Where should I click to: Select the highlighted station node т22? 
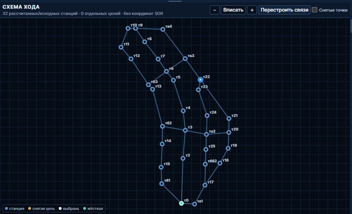[x=200, y=80]
